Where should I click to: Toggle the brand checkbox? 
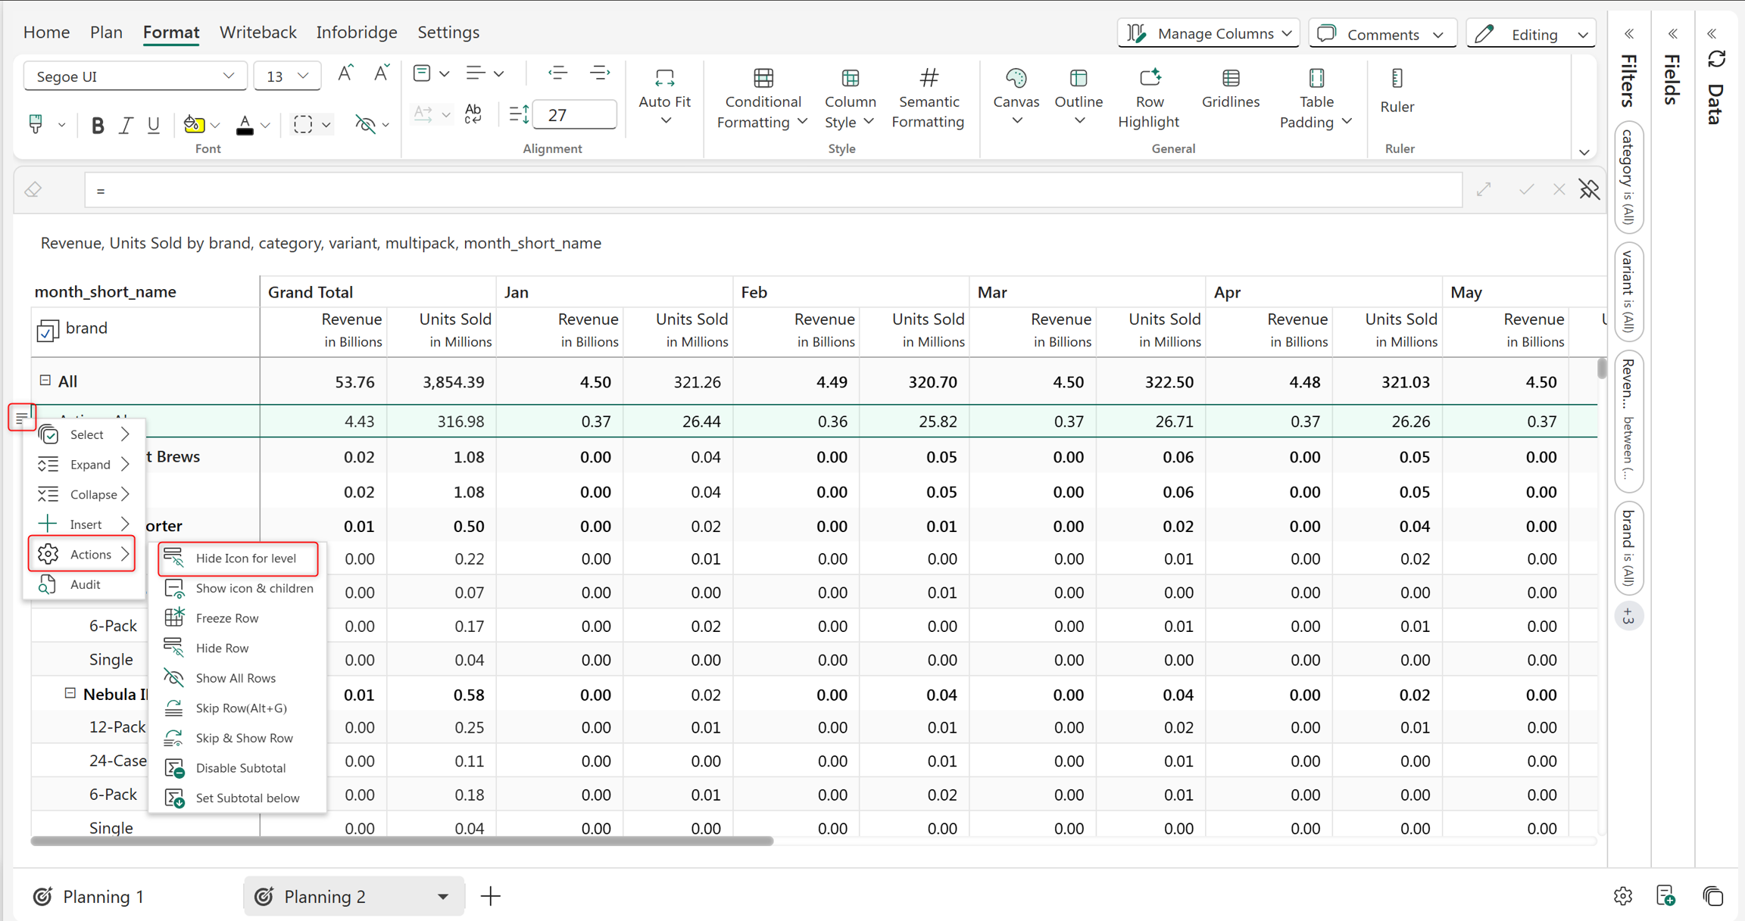(48, 330)
